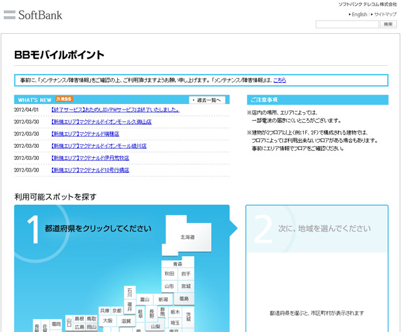Click ソフトバンク テレコム株式会社 company name
The width and height of the screenshot is (401, 332).
(368, 4)
